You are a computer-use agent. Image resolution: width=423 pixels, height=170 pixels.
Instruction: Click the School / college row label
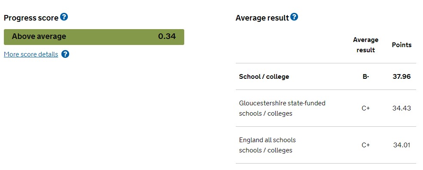click(264, 77)
